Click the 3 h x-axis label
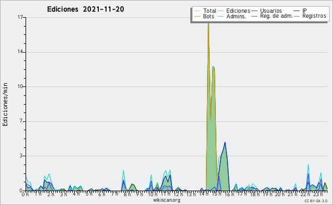 point(63,194)
